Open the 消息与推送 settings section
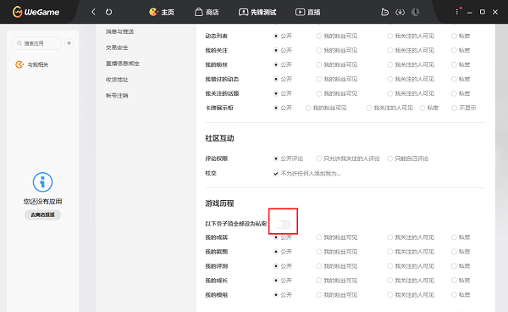 click(119, 31)
